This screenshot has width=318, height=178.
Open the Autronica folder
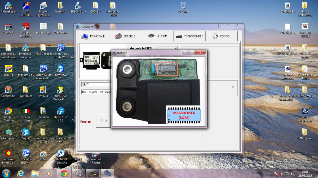[x=26, y=92]
